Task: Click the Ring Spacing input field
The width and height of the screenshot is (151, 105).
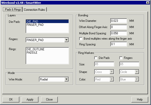Action: 119,44
